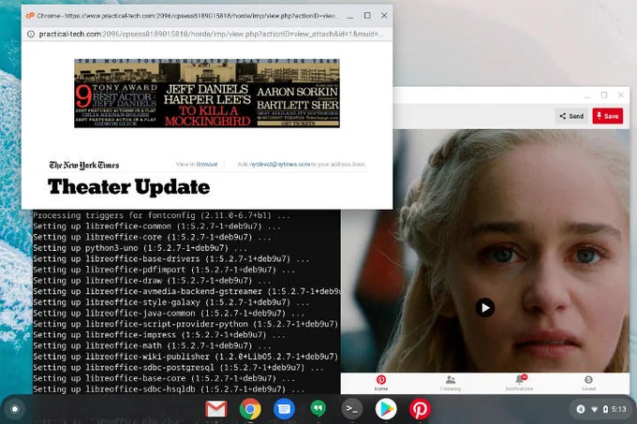Open the green Hangouts shelf icon
Screen dimensions: 637x424
[x=318, y=409]
